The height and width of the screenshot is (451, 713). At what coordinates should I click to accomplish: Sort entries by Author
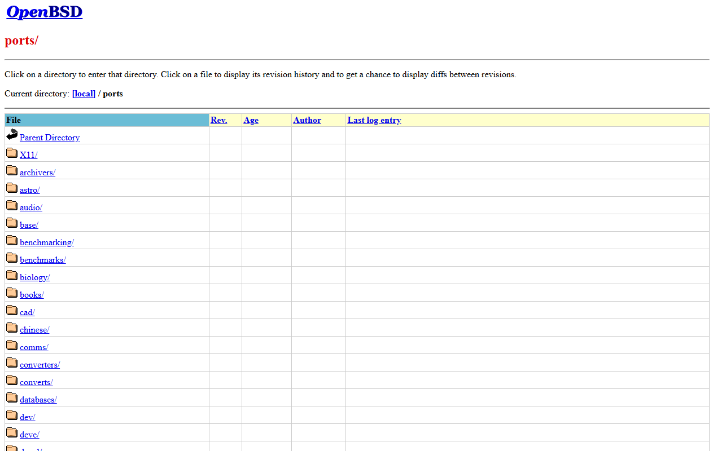point(307,120)
